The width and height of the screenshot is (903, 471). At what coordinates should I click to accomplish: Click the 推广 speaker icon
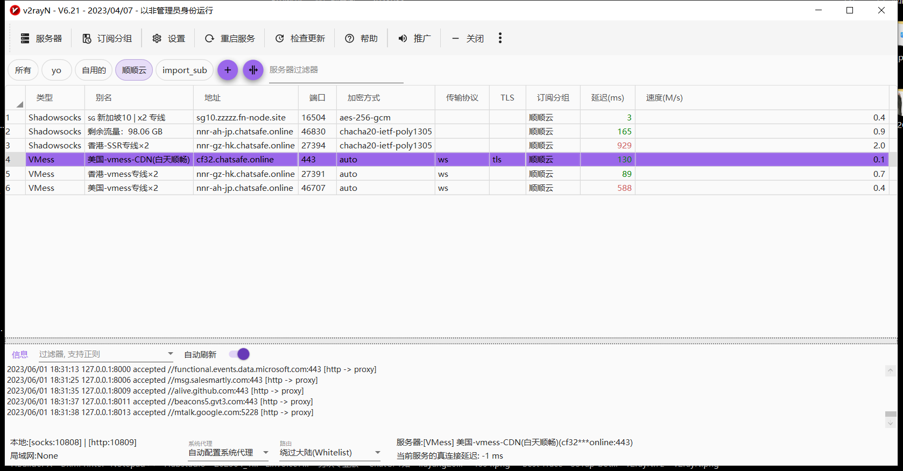coord(403,39)
